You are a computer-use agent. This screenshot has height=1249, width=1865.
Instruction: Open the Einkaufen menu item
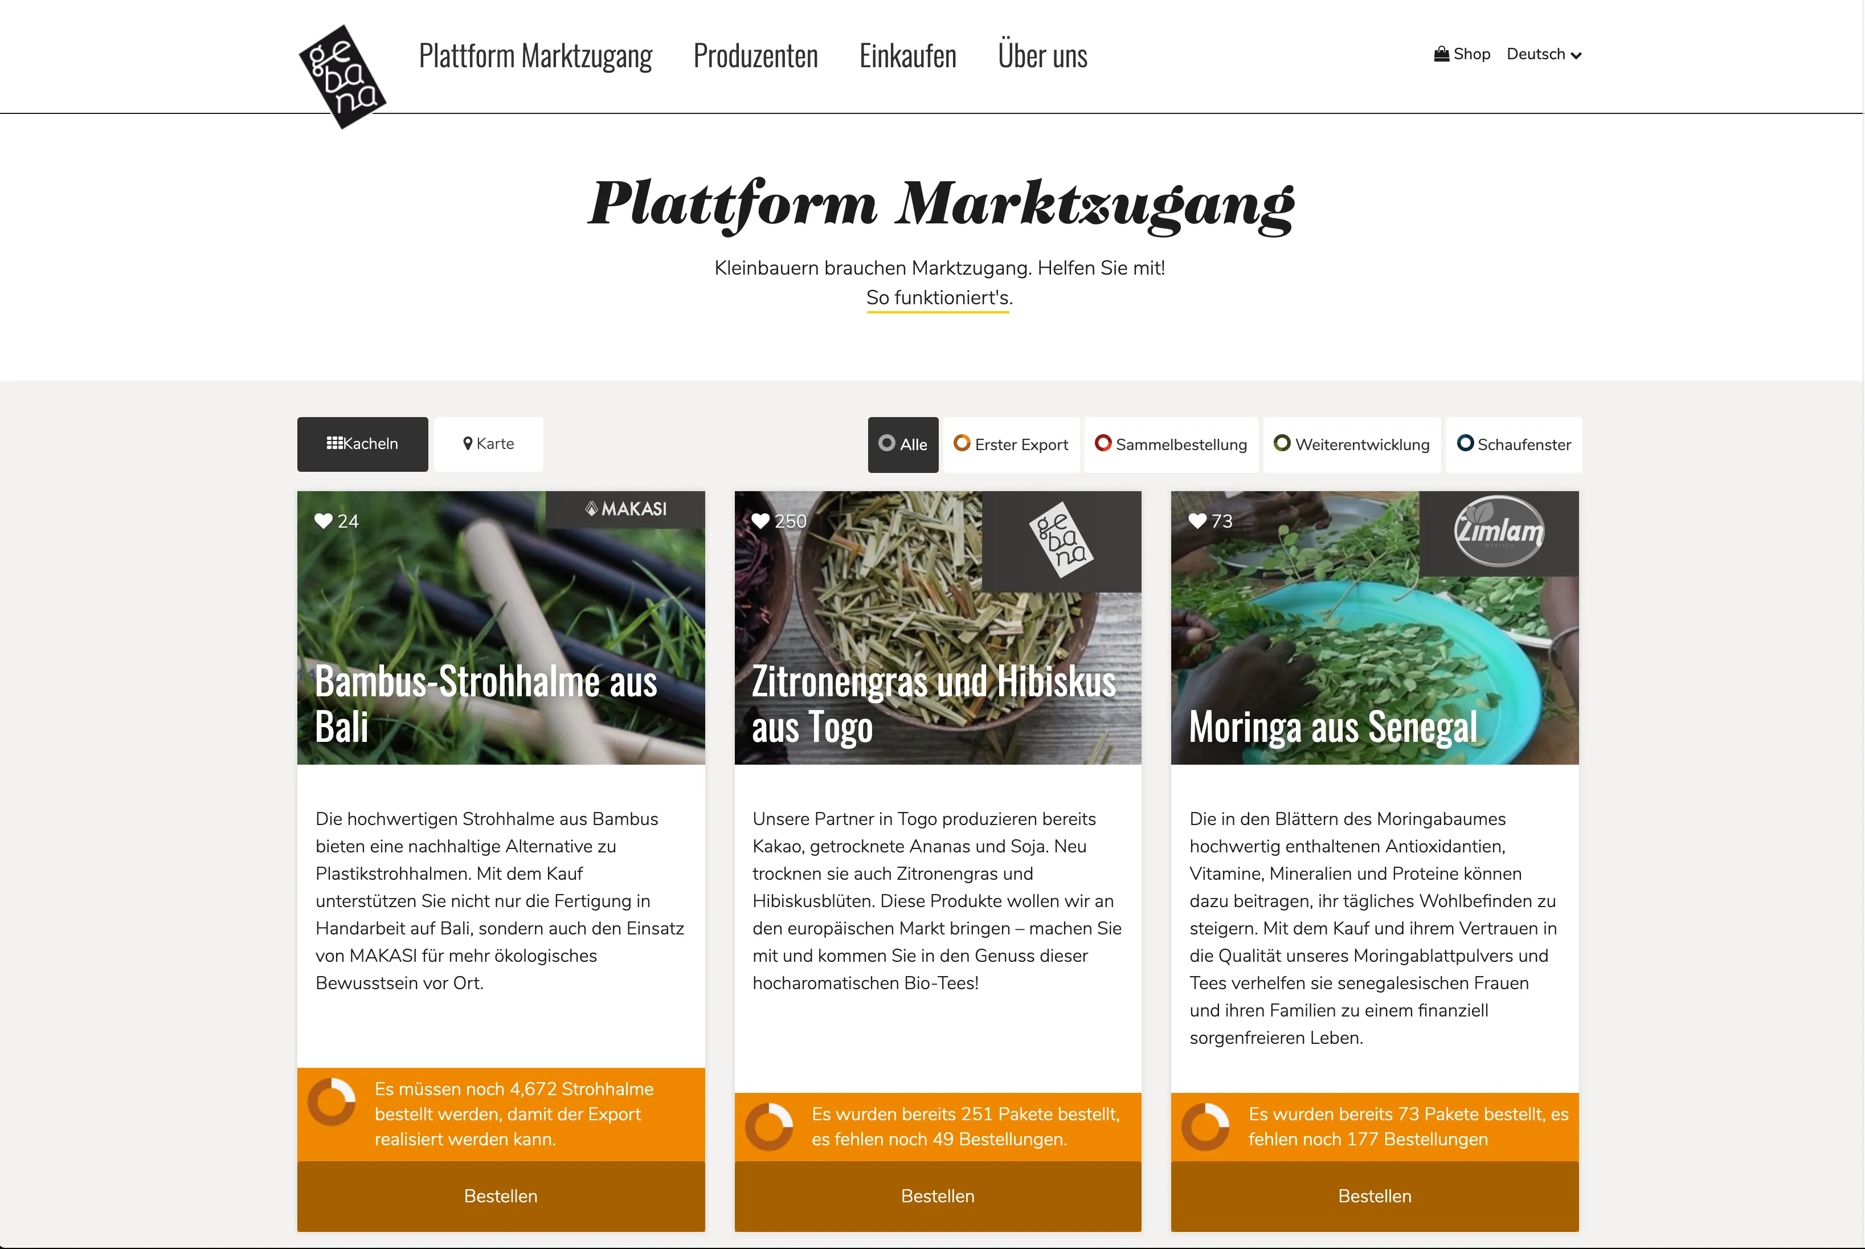click(x=908, y=56)
